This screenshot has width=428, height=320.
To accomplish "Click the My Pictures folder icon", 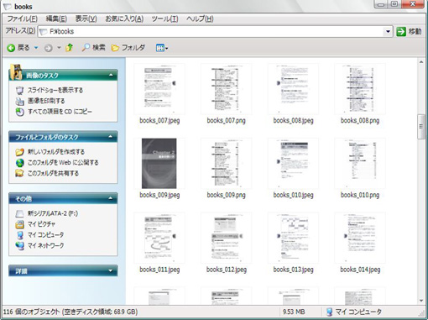I will 19,224.
